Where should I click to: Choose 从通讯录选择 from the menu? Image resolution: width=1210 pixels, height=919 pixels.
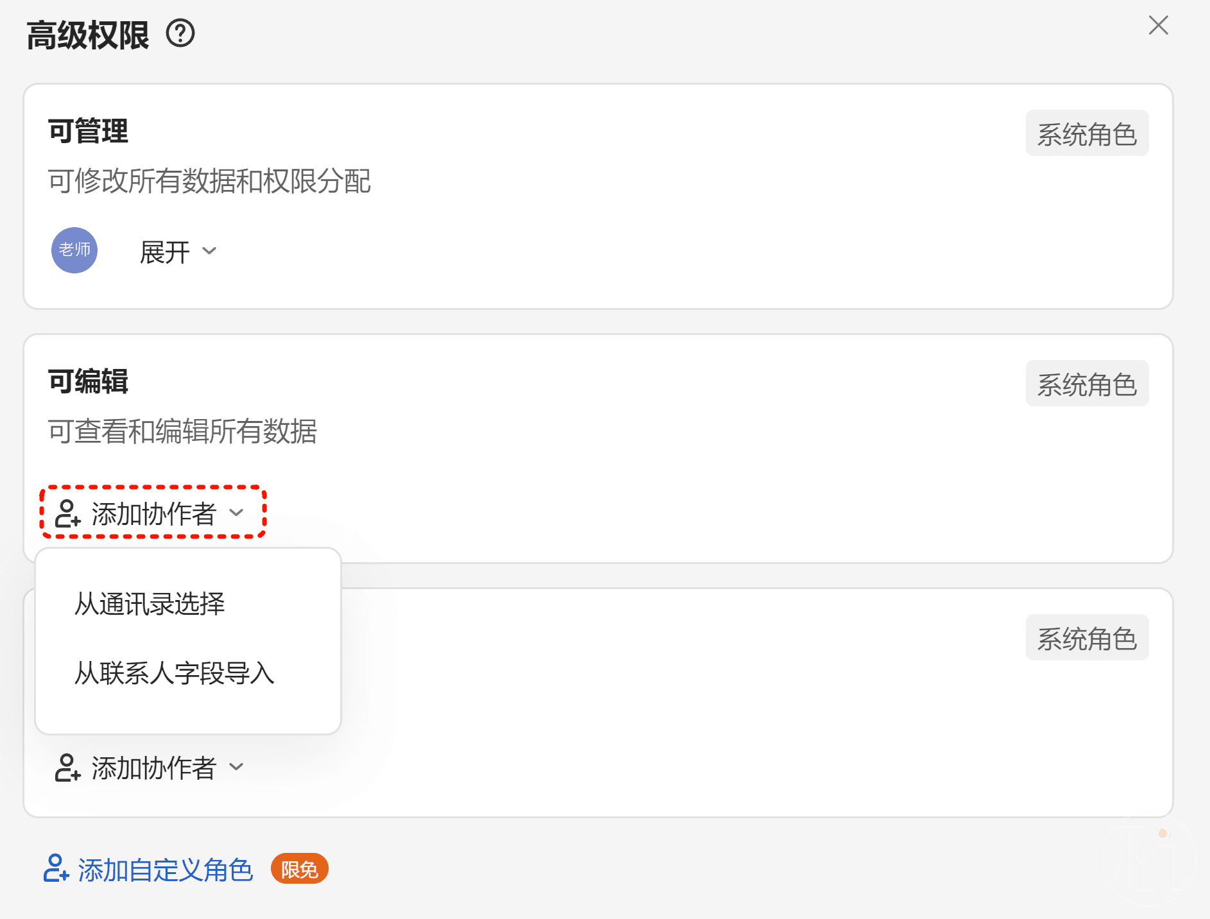(150, 604)
